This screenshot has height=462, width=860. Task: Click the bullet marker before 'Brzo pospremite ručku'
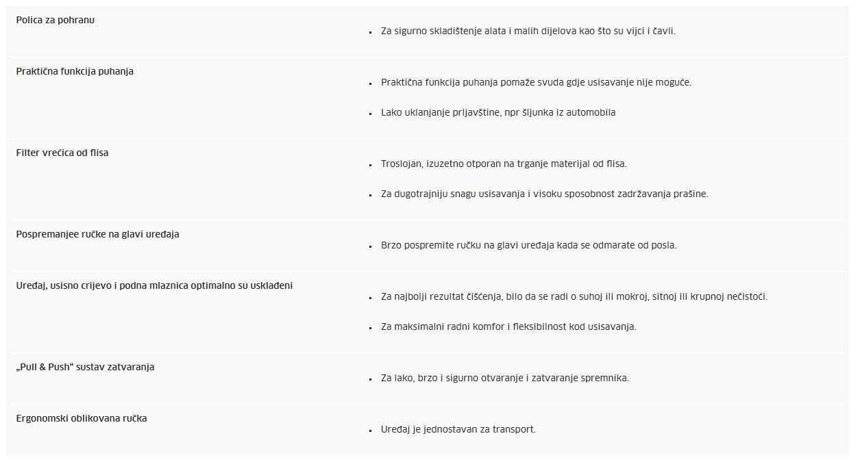tap(369, 246)
